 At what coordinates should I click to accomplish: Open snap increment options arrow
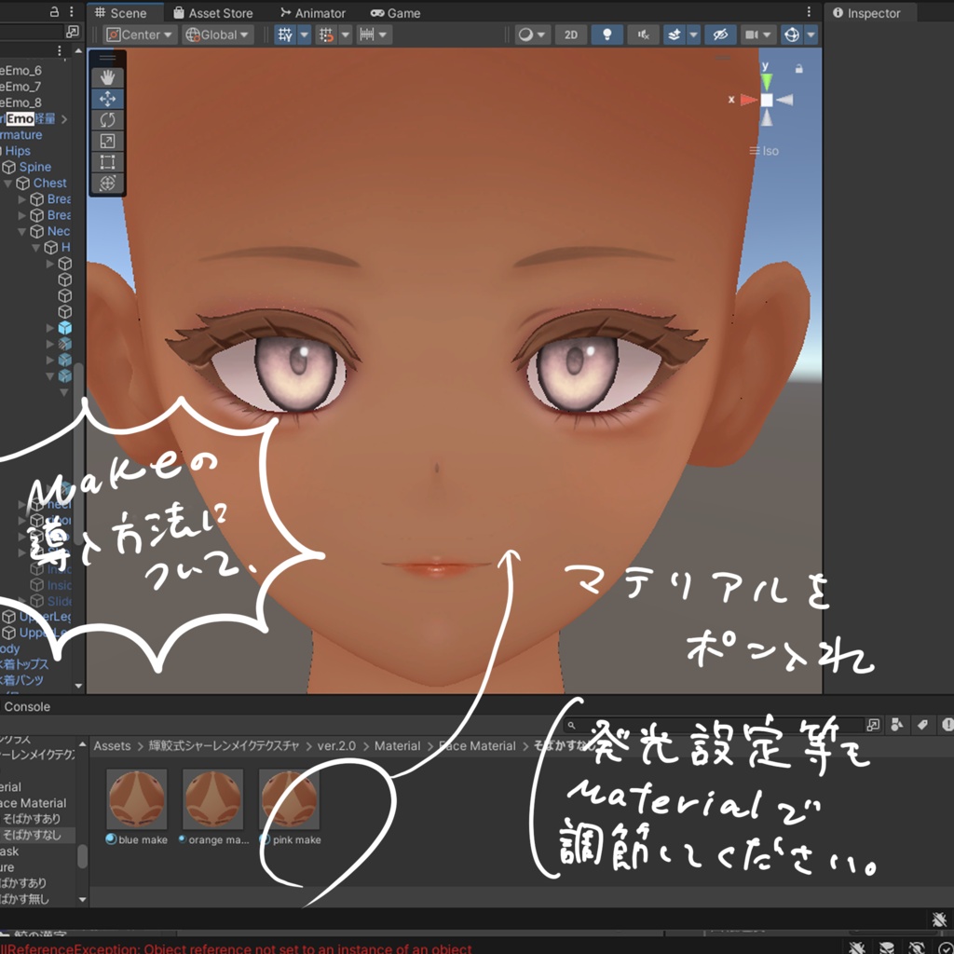[345, 34]
